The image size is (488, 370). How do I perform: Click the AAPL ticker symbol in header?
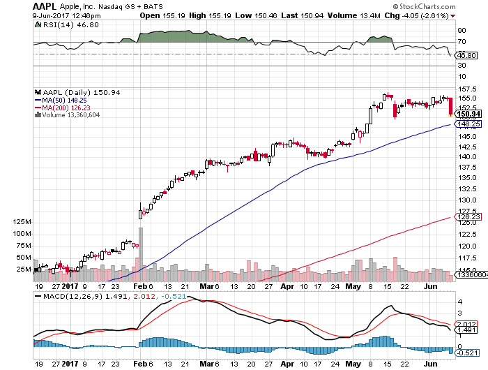pyautogui.click(x=45, y=6)
